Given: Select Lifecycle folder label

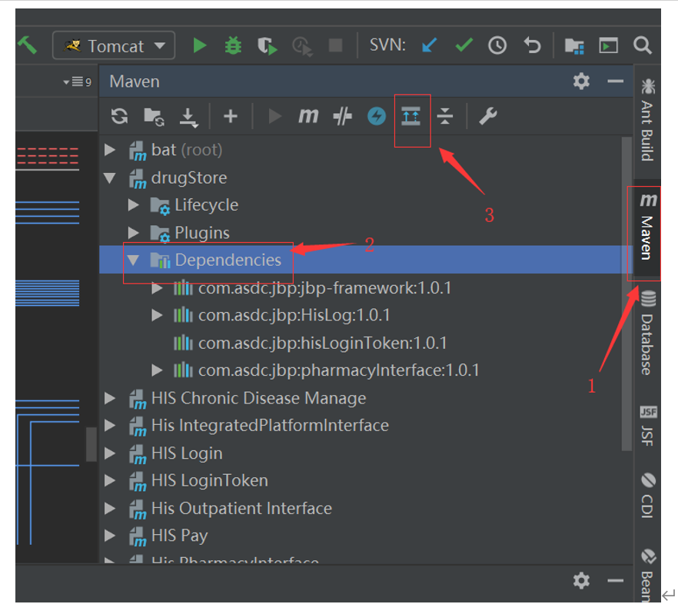Looking at the screenshot, I should [x=206, y=205].
